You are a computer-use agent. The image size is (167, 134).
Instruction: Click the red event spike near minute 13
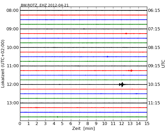coord(131,71)
